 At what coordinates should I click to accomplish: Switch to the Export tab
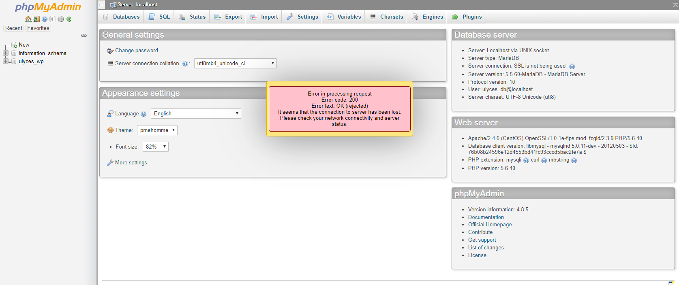click(228, 17)
